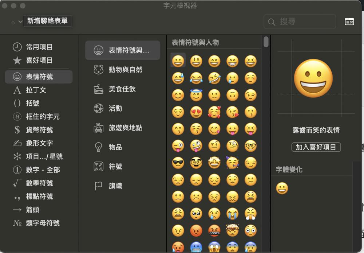Open 旅遊與地點 subcategory

[123, 128]
